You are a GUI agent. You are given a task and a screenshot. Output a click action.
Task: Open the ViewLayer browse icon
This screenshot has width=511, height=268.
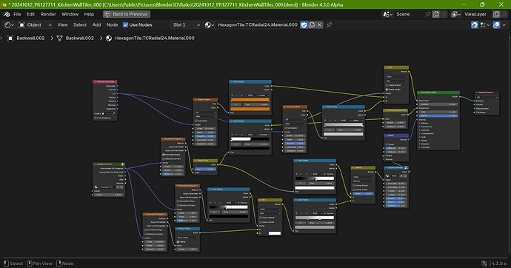(455, 14)
